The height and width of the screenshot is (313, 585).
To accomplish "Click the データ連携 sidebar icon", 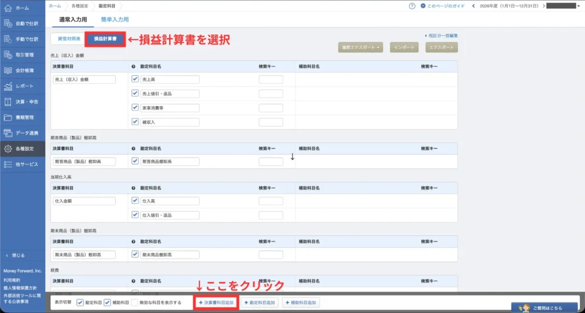I will pyautogui.click(x=8, y=133).
